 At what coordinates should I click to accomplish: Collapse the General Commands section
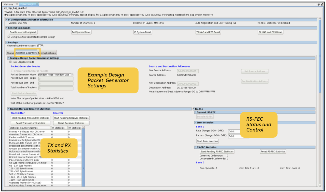pyautogui.click(x=6, y=28)
